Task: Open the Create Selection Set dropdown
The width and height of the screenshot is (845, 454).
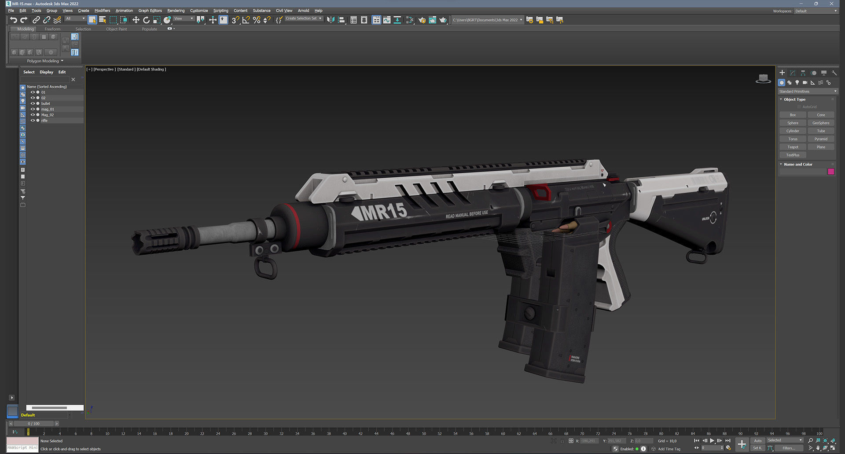Action: (304, 18)
